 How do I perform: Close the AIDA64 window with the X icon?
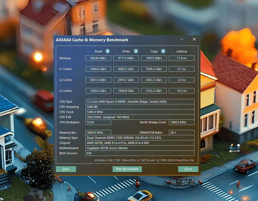(194, 39)
